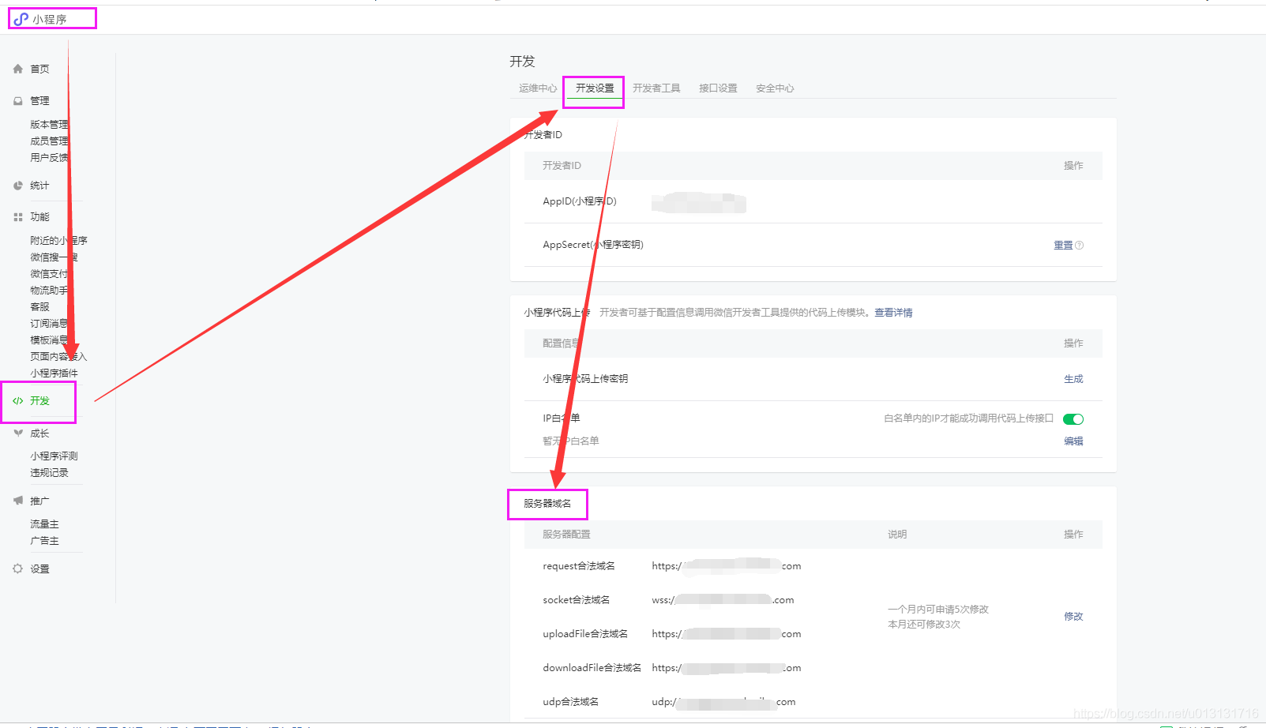Image resolution: width=1266 pixels, height=728 pixels.
Task: Click the question mark beside 重置
Action: [1079, 245]
